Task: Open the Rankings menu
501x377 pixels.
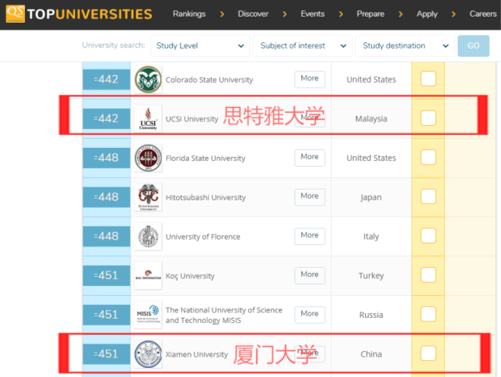Action: tap(189, 14)
